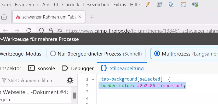Click the reload page icon
This screenshot has height=104, width=218.
click(x=29, y=30)
